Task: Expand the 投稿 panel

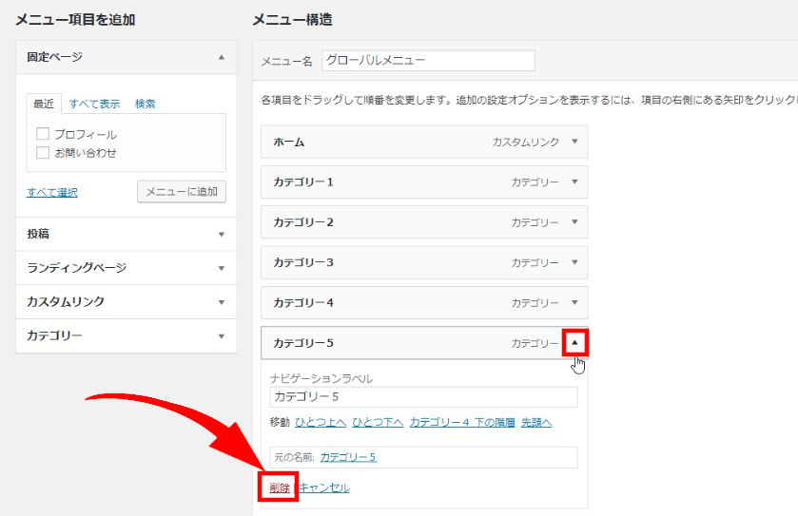Action: coord(222,234)
